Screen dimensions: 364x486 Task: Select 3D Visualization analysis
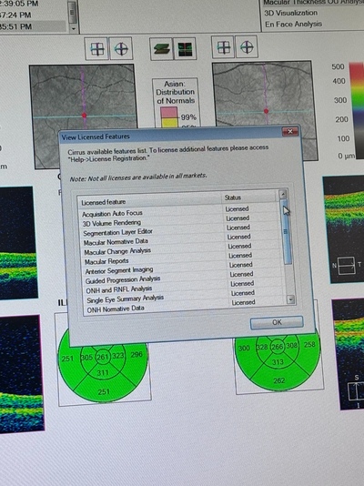click(290, 13)
